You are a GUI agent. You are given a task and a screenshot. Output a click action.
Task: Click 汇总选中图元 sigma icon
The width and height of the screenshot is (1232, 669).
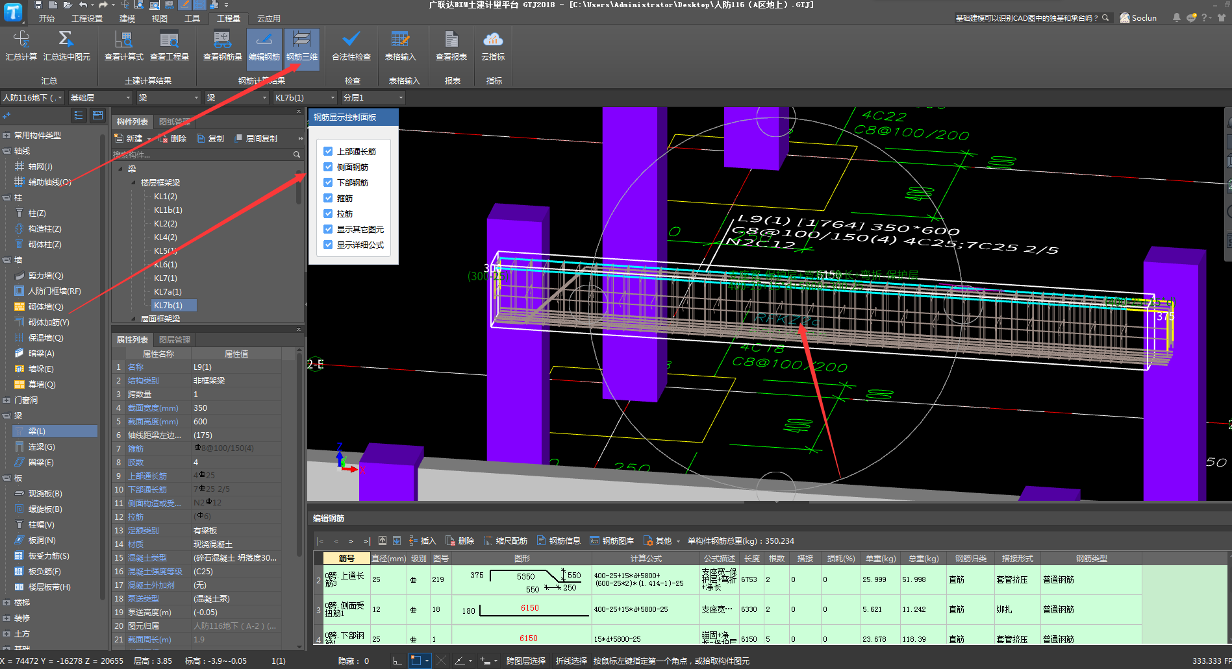point(66,40)
